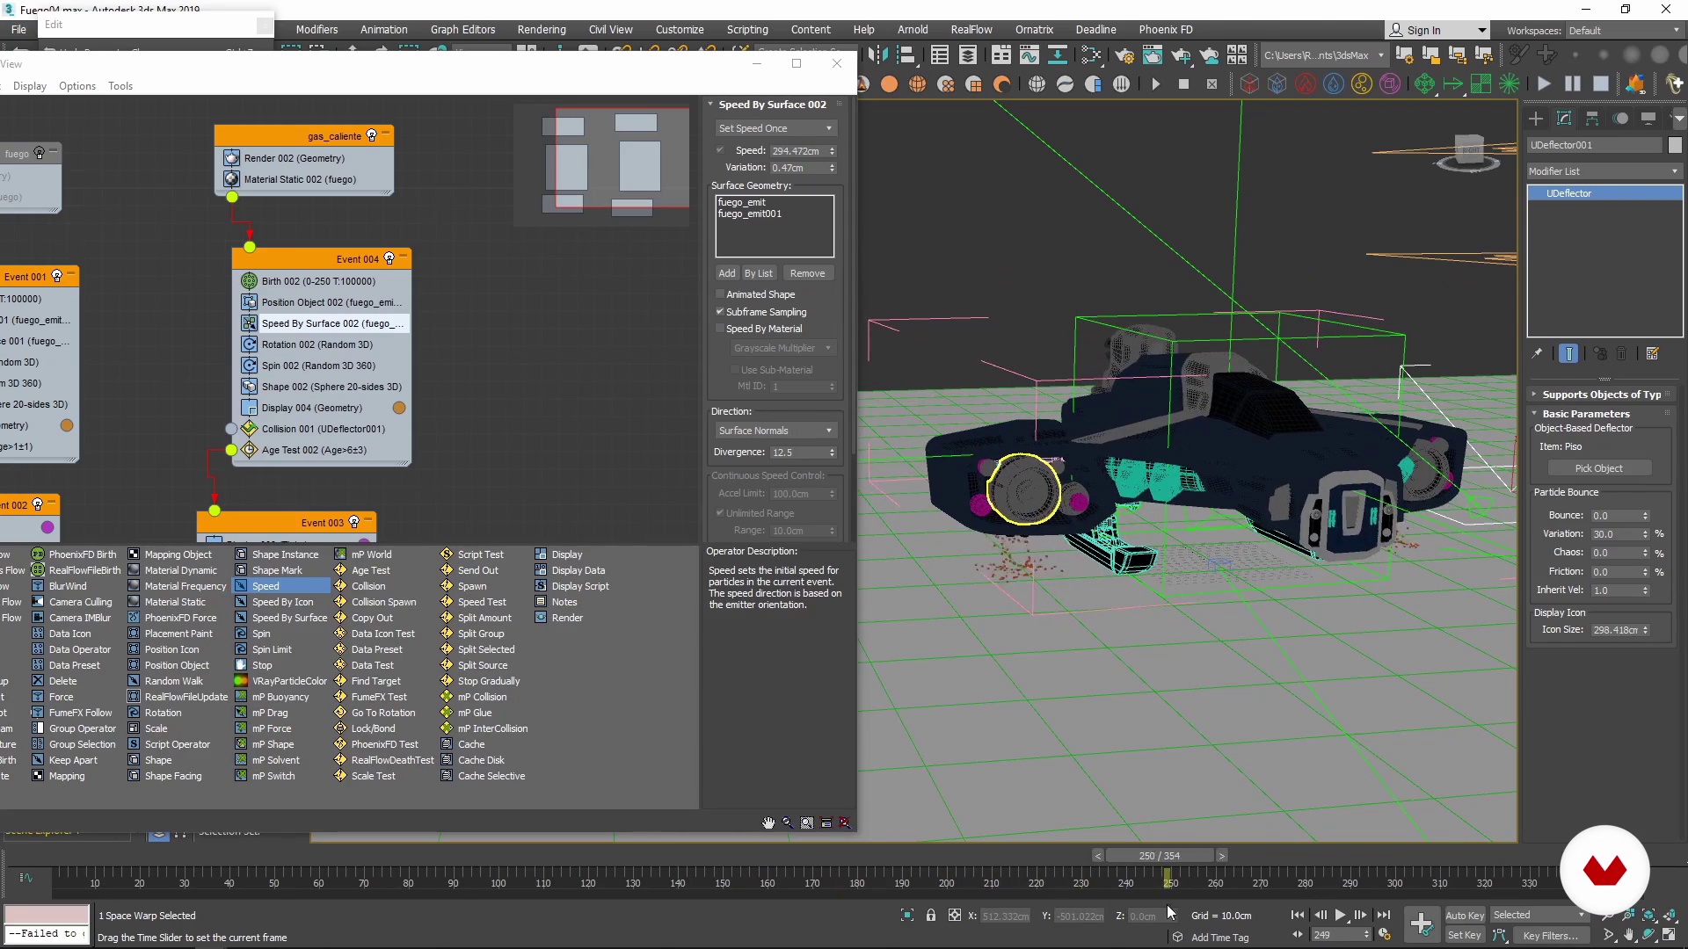Click the Mirror tool icon in main toolbar

[x=877, y=55]
